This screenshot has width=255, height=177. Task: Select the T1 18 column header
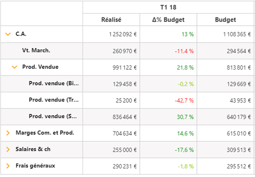[x=168, y=8]
